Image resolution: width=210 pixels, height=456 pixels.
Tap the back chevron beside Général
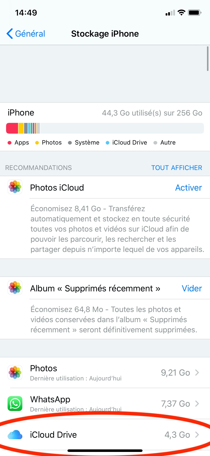(10, 34)
